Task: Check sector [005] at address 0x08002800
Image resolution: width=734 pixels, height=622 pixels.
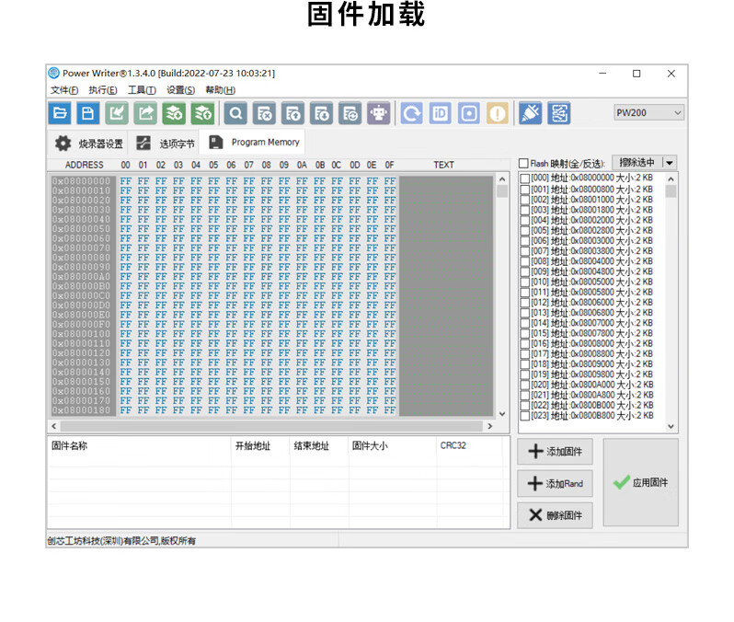Action: coord(525,230)
